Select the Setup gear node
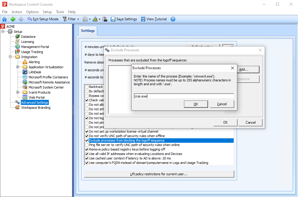 (x=10, y=31)
